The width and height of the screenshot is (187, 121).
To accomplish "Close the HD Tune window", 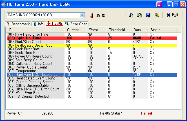I will click(182, 4).
